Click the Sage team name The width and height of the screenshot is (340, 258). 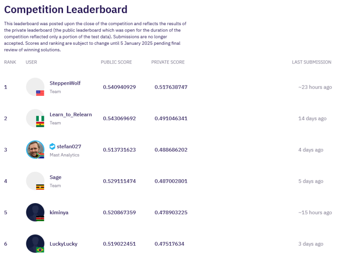[x=55, y=177]
